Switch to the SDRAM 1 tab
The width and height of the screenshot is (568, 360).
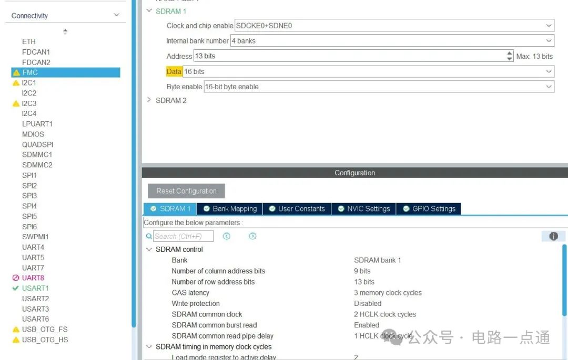(x=170, y=208)
